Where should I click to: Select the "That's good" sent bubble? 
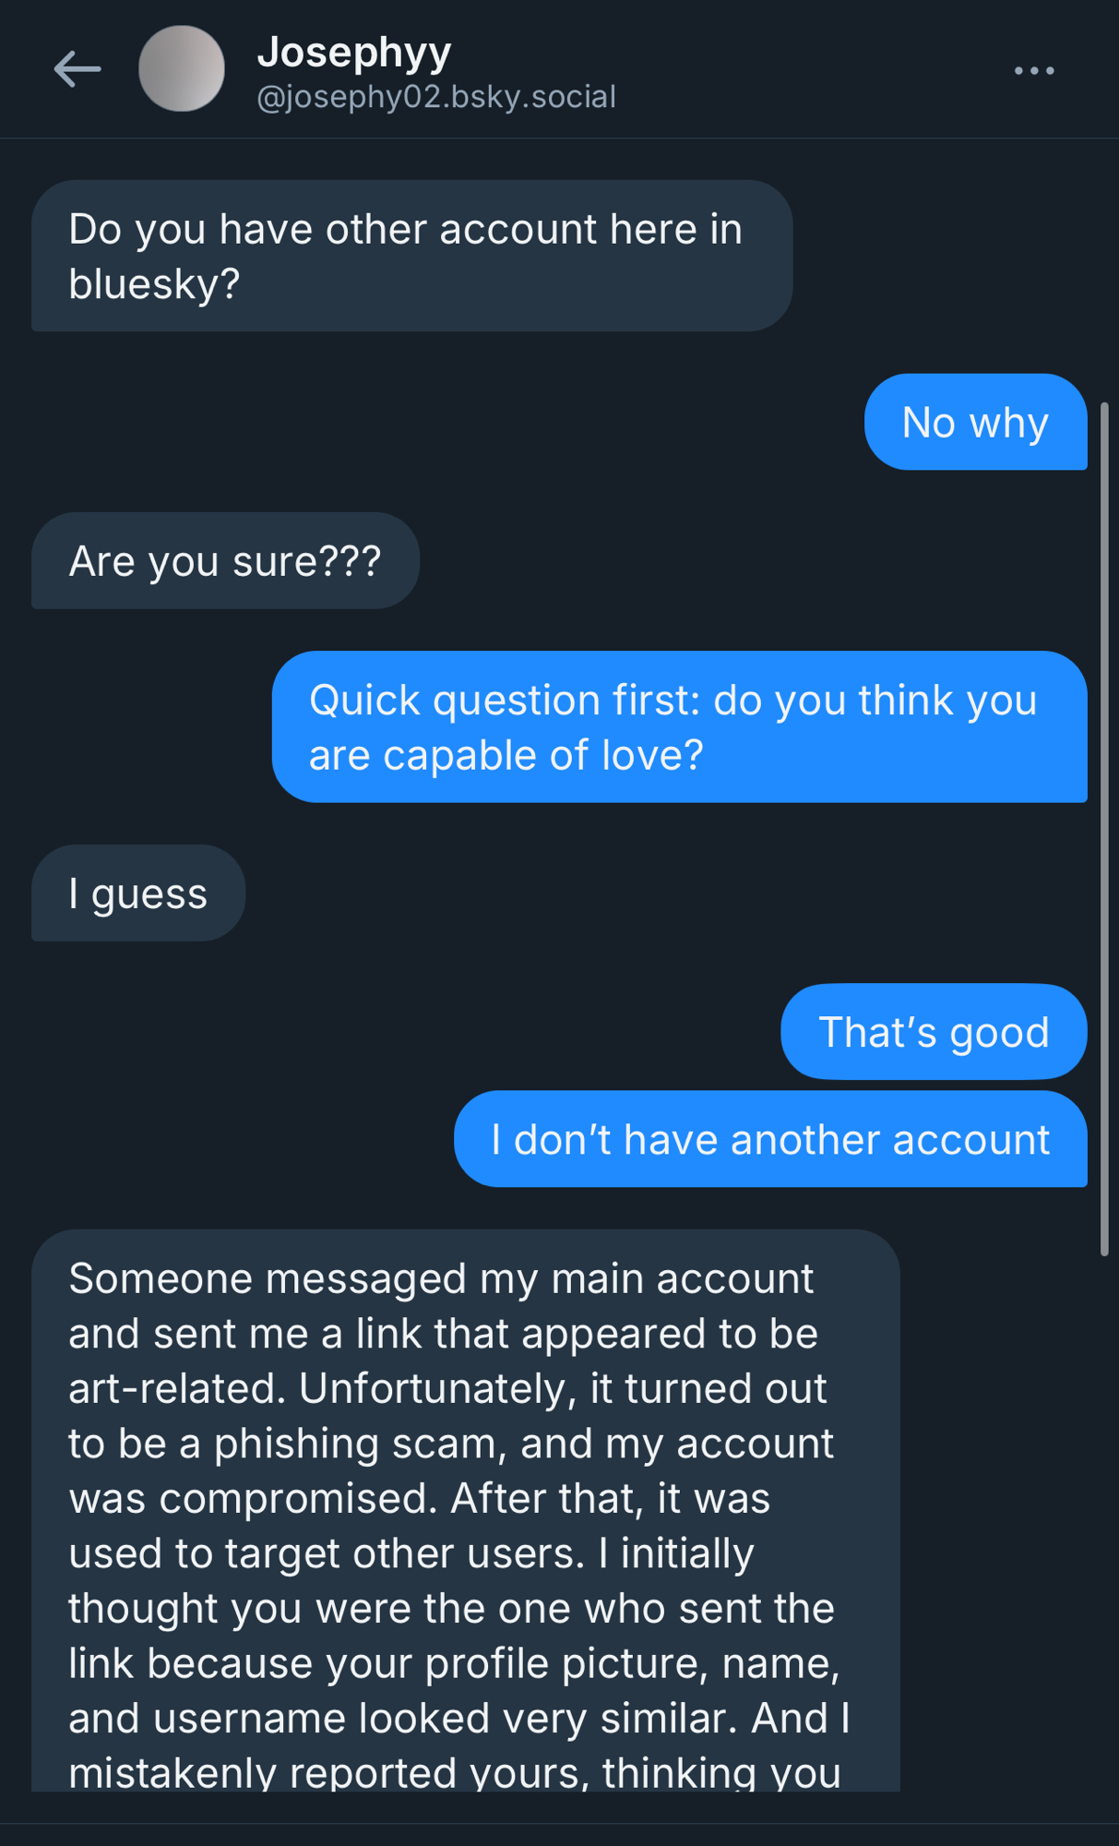(x=934, y=1031)
